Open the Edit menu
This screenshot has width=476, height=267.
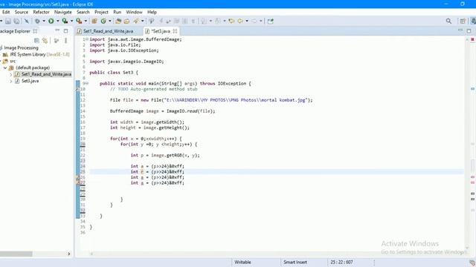[6, 12]
